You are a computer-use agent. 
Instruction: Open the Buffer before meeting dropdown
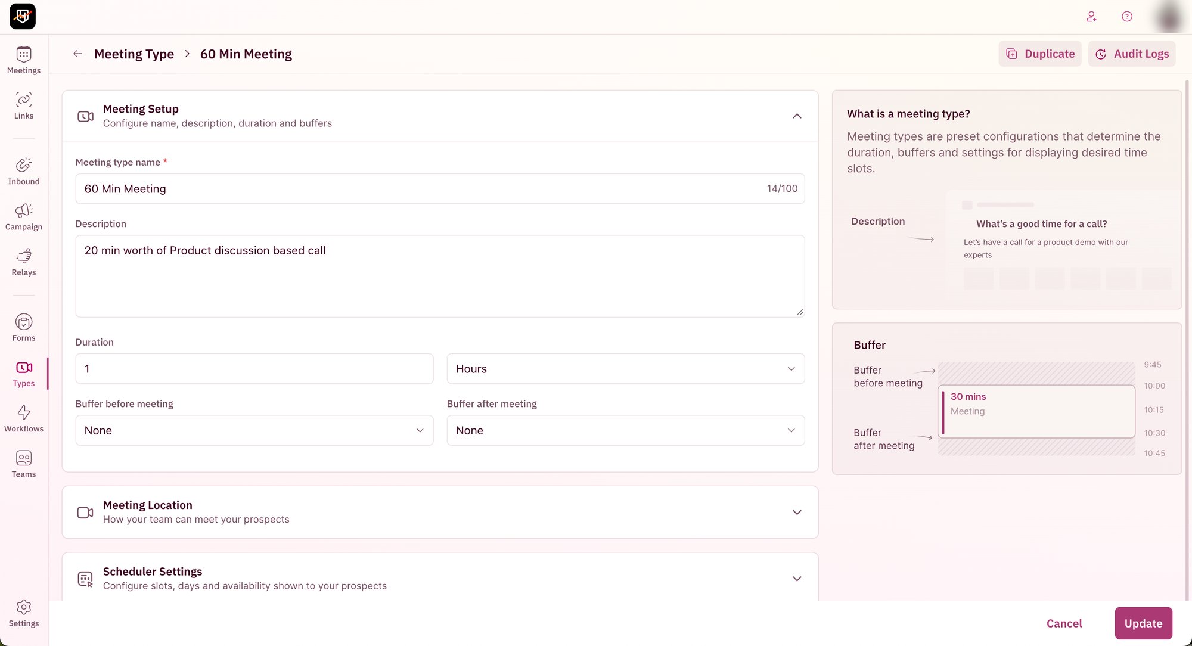[x=254, y=430]
